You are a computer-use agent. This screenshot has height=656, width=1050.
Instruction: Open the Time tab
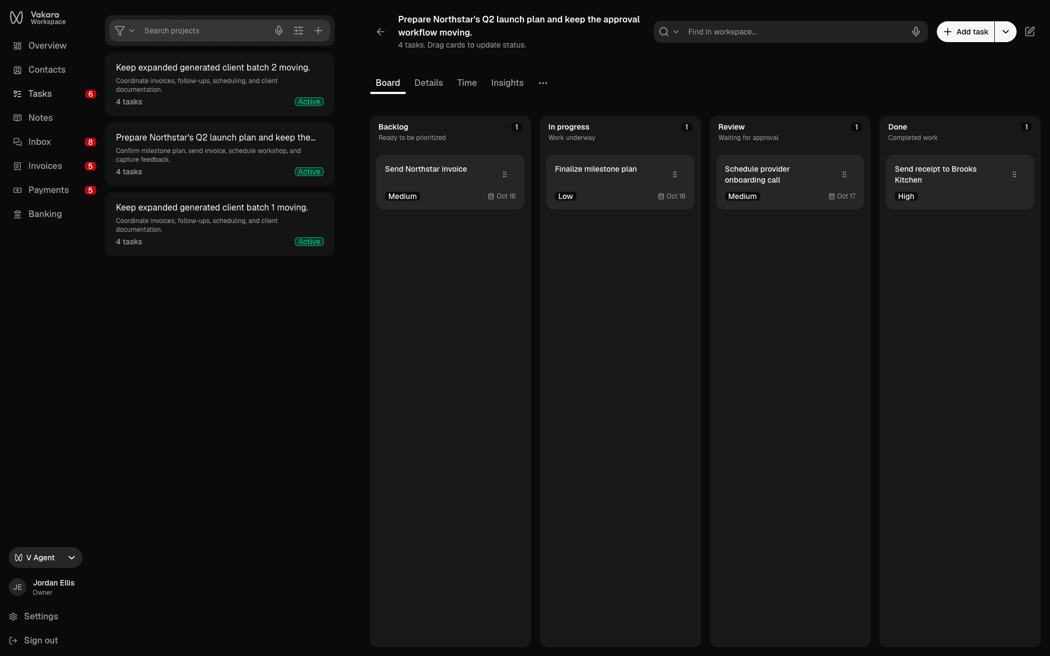(x=467, y=83)
